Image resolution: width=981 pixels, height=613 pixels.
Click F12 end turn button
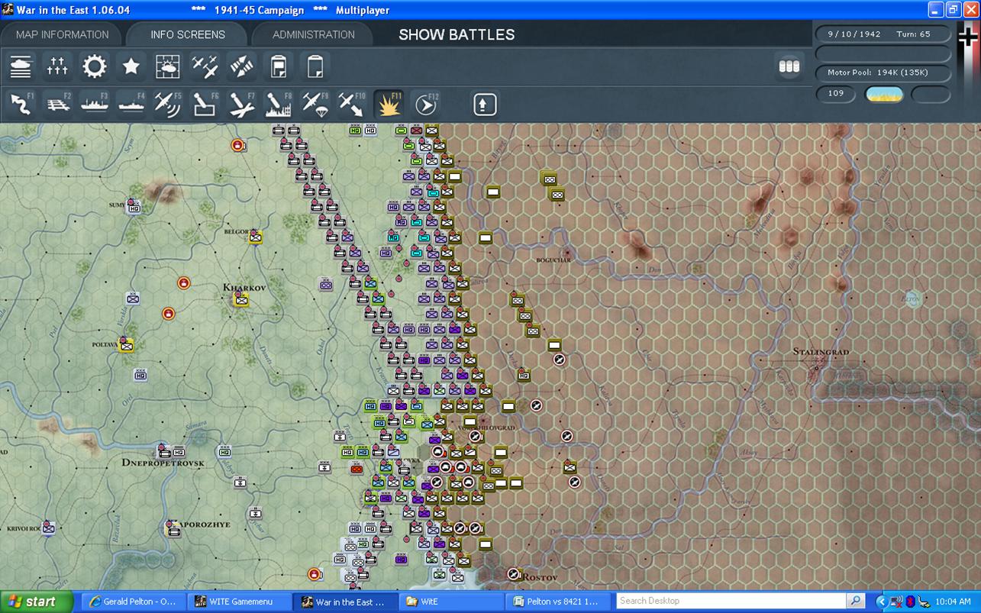point(425,104)
